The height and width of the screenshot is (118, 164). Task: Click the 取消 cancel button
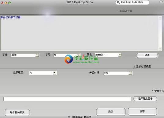(147, 55)
